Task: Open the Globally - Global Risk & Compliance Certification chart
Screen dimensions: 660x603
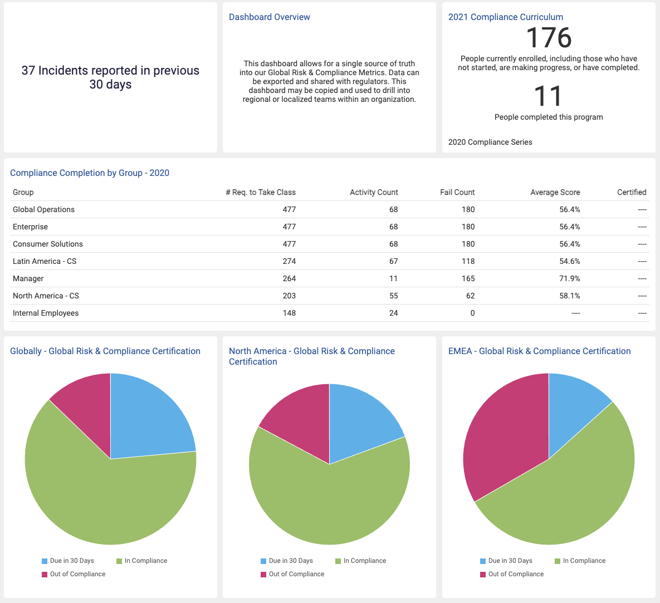Action: (105, 351)
